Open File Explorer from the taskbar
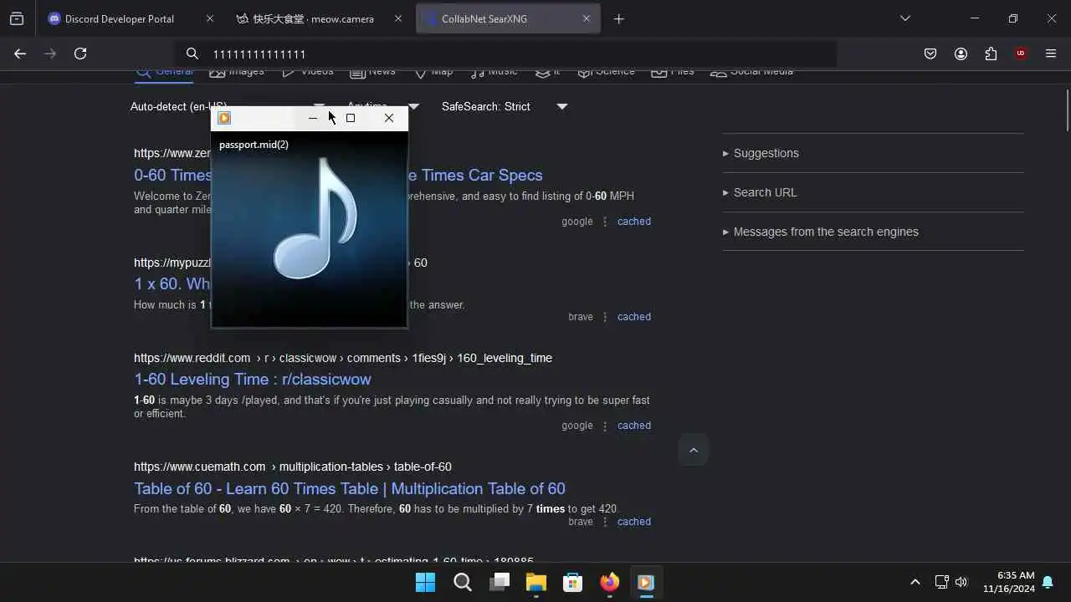Viewport: 1071px width, 602px height. click(536, 582)
